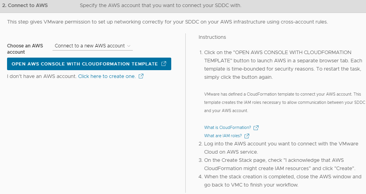
Task: Click the icon beside 'What are IAM roles?'
Action: coord(247,136)
